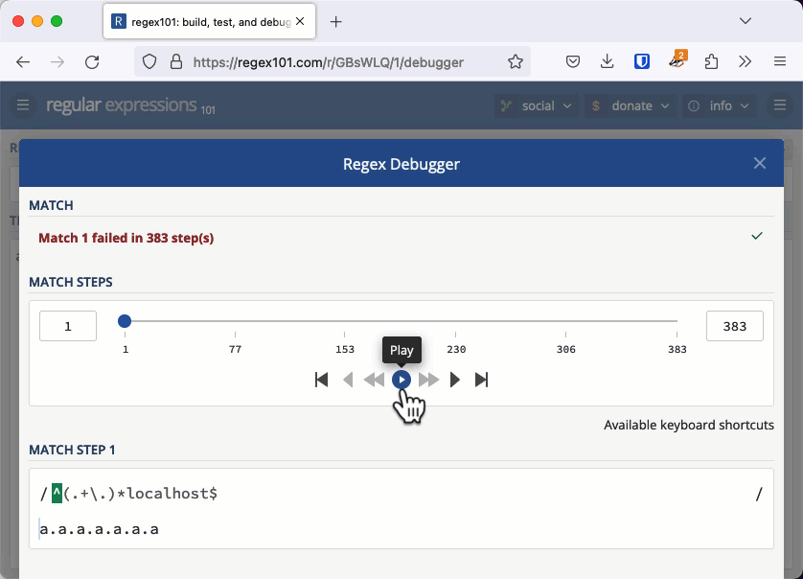Open the info dropdown menu
Viewport: 803px width, 579px height.
pyautogui.click(x=718, y=105)
